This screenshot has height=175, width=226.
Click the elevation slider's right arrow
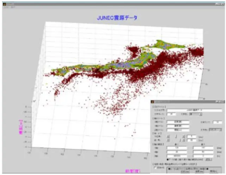click(x=183, y=140)
